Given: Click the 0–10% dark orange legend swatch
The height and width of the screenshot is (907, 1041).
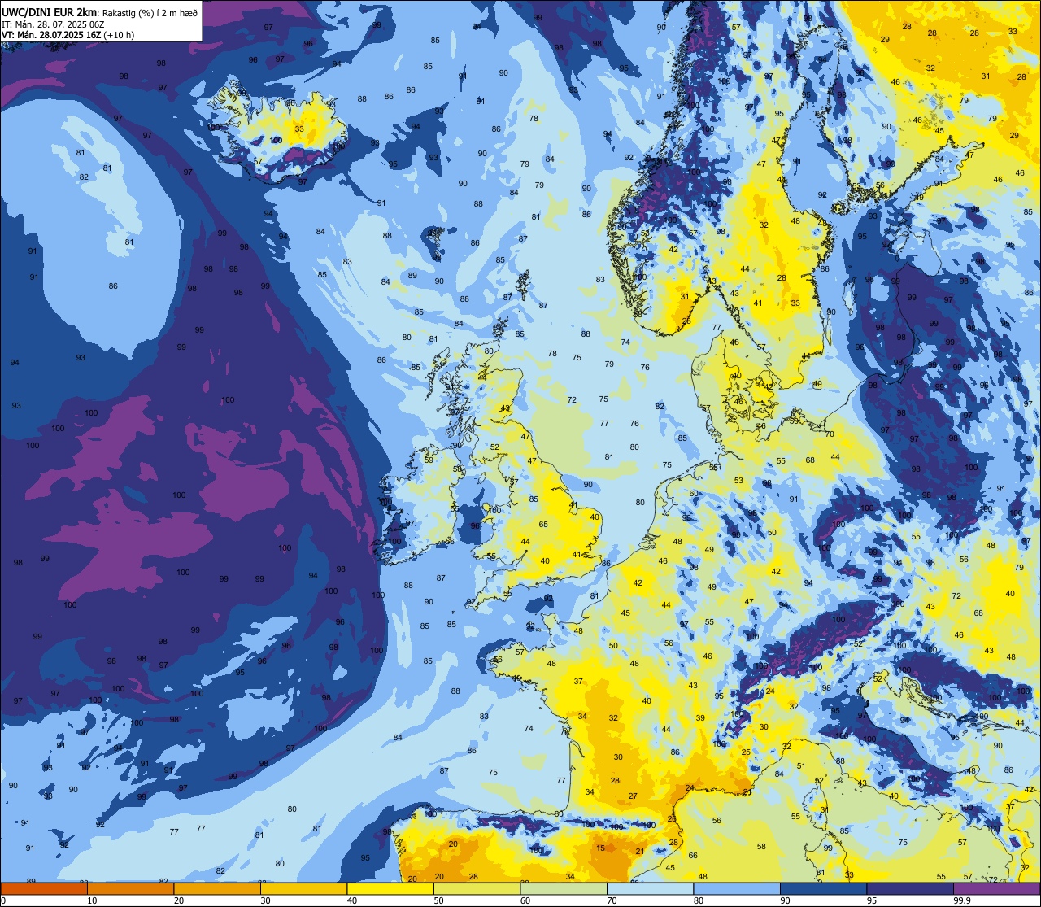Looking at the screenshot, I should pyautogui.click(x=44, y=889).
